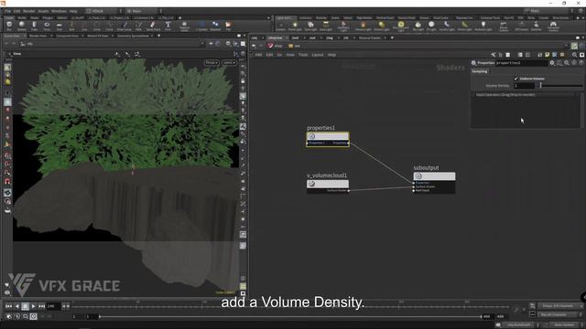This screenshot has height=329, width=586.
Task: Select the Font shelf tool
Action: 168,27
